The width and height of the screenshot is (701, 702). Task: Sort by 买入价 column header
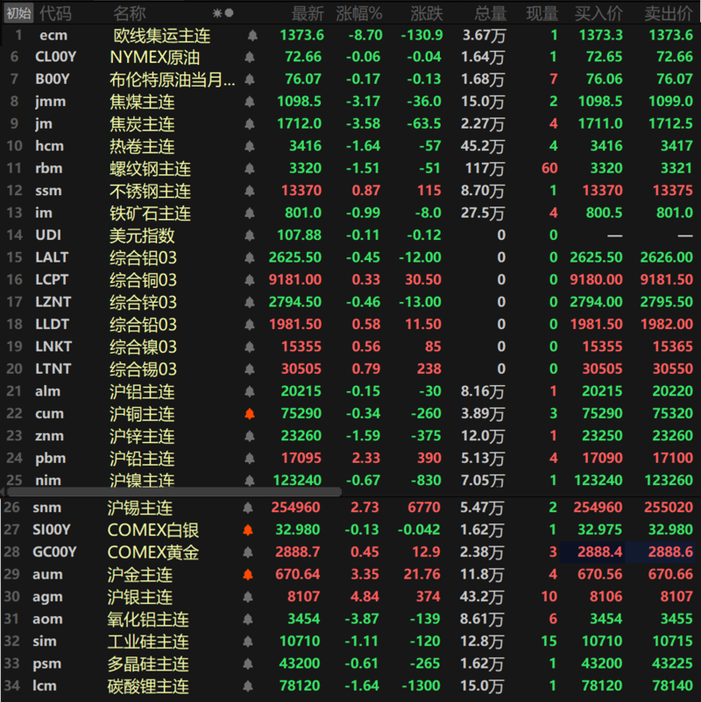pos(598,14)
